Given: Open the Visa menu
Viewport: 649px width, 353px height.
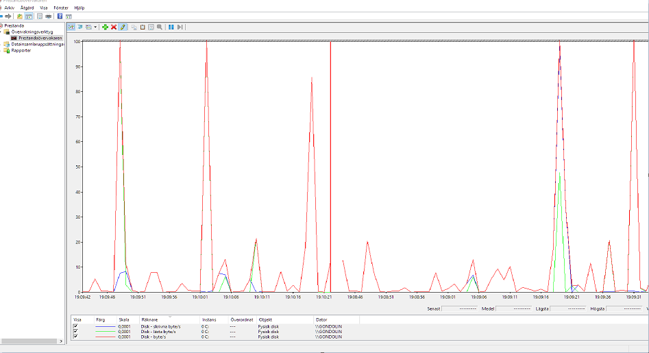Looking at the screenshot, I should (x=44, y=8).
